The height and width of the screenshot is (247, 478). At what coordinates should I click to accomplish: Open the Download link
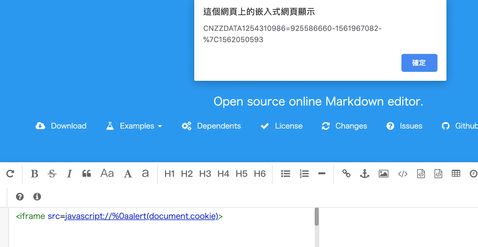coord(61,126)
